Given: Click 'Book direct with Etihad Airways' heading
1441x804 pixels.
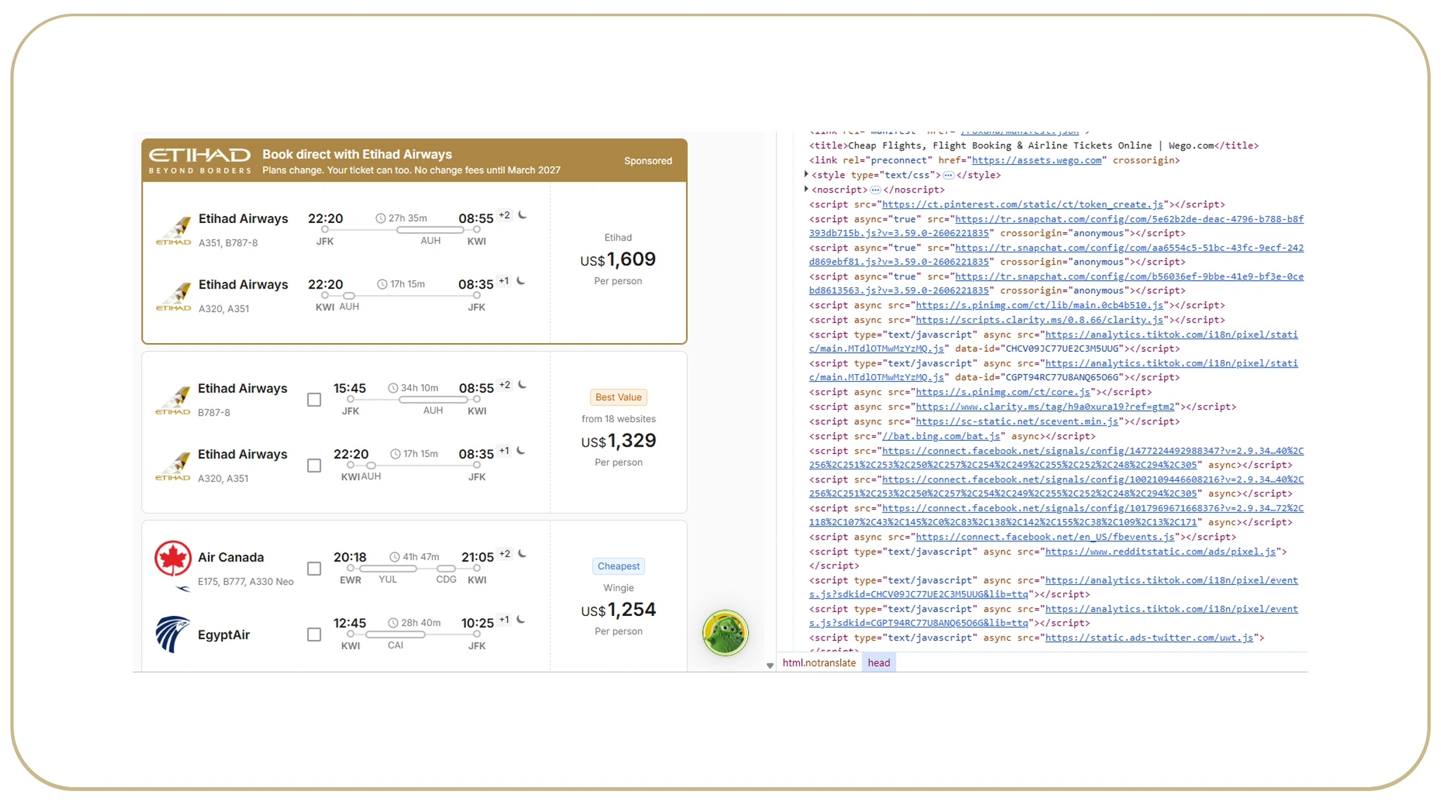Looking at the screenshot, I should click(357, 154).
